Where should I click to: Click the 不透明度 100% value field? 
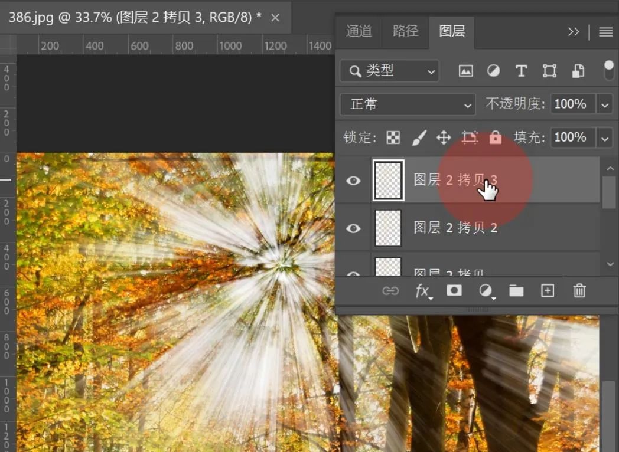coord(573,104)
